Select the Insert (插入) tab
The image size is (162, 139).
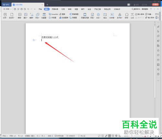click(x=47, y=9)
